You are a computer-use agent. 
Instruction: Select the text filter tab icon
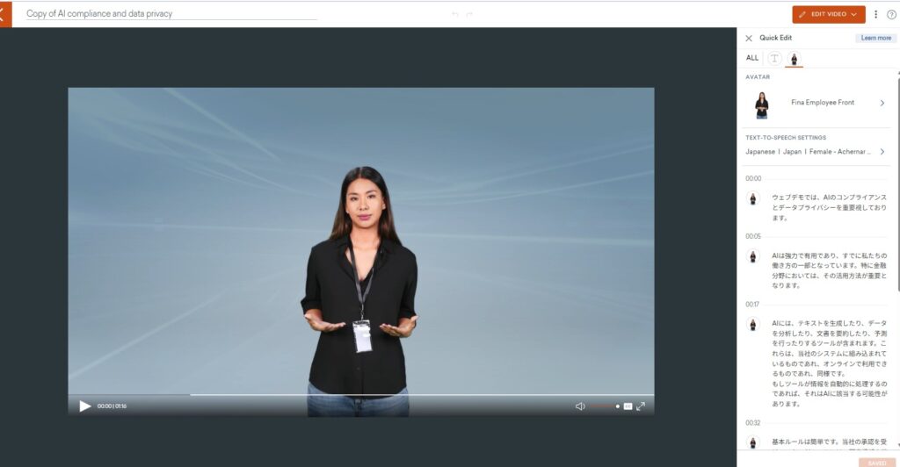point(774,58)
